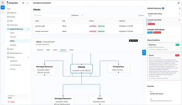Image resolution: width=182 pixels, height=105 pixels.
Task: Open User Management settings
Action: 16,65
